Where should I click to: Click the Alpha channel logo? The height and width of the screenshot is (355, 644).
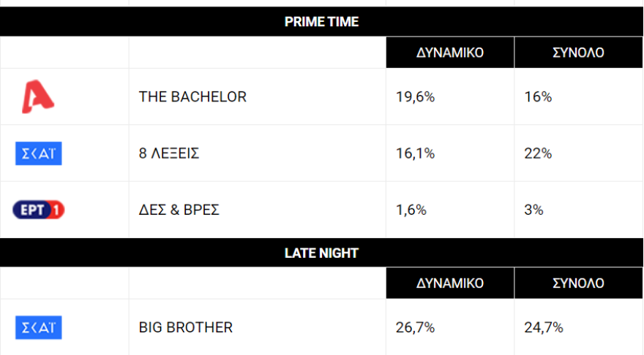pyautogui.click(x=38, y=97)
